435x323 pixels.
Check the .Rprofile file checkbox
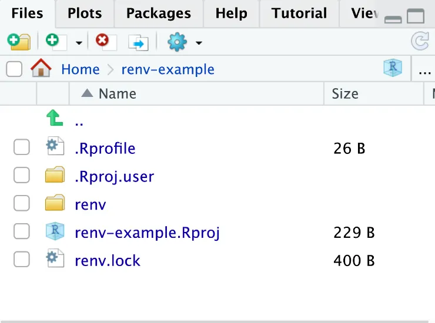pyautogui.click(x=22, y=148)
